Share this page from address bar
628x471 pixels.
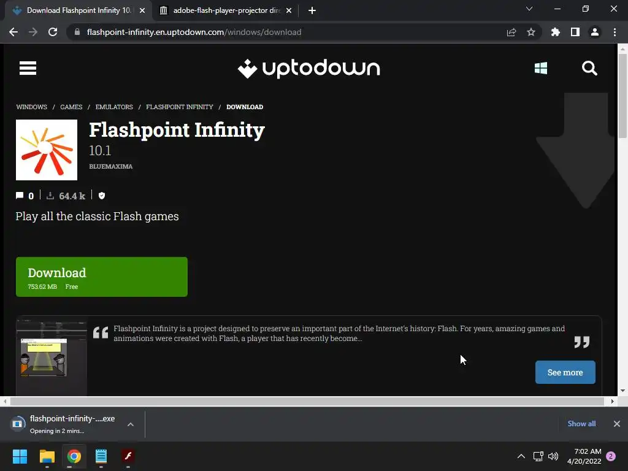(x=511, y=32)
